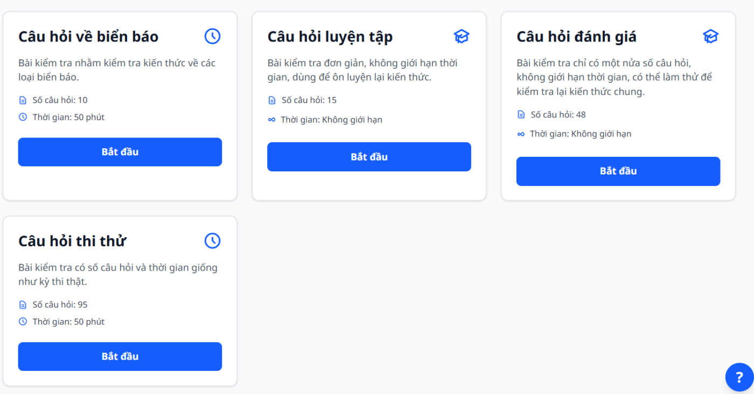The height and width of the screenshot is (394, 754).
Task: Click graduation cap icon on the đánh giá card
Action: [710, 36]
